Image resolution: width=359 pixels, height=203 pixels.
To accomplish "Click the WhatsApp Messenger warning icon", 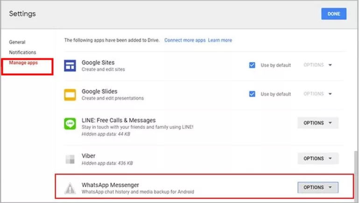I will click(70, 188).
